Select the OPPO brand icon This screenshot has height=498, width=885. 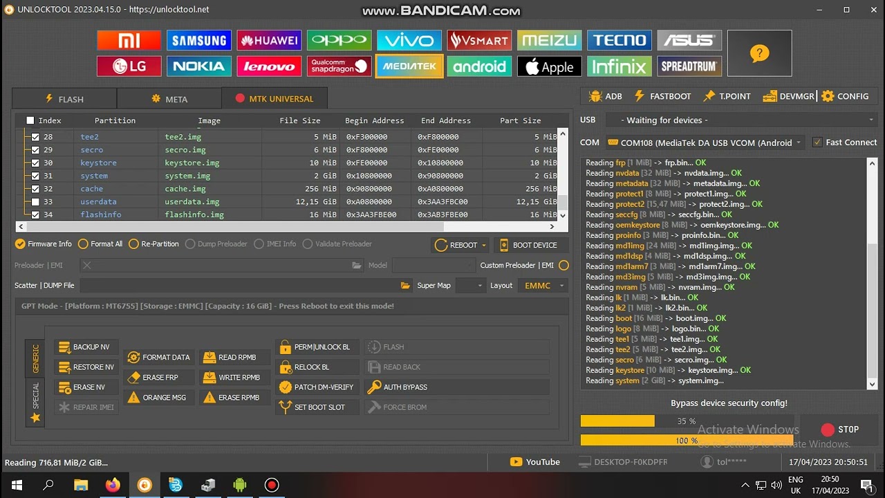coord(339,40)
